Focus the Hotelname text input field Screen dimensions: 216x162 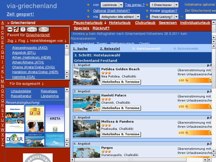point(201,17)
